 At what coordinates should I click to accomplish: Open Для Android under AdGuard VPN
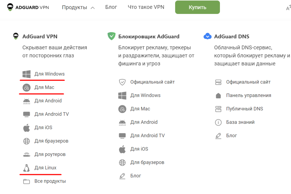pos(48,101)
